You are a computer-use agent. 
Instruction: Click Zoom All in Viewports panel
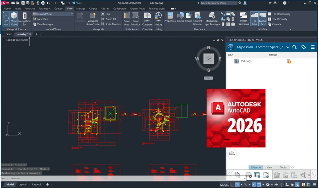[x=108, y=19]
